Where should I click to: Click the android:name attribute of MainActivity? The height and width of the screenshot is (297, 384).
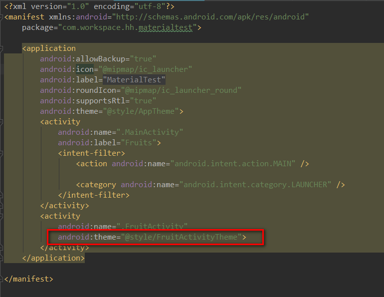coord(85,132)
